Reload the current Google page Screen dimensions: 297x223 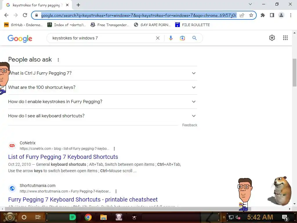tap(25, 15)
